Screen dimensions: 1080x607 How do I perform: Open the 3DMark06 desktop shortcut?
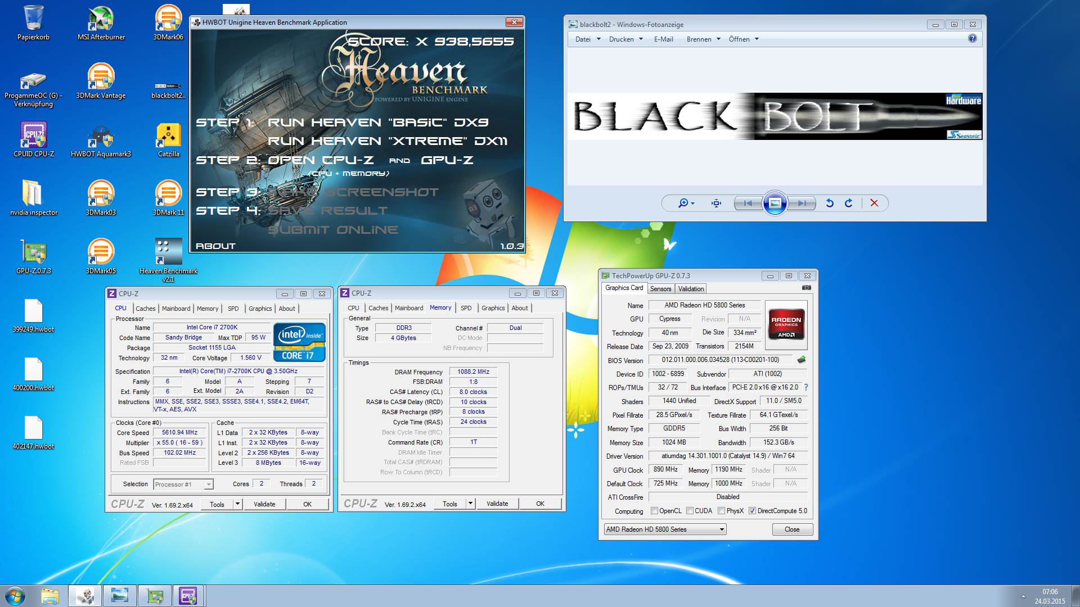click(168, 22)
